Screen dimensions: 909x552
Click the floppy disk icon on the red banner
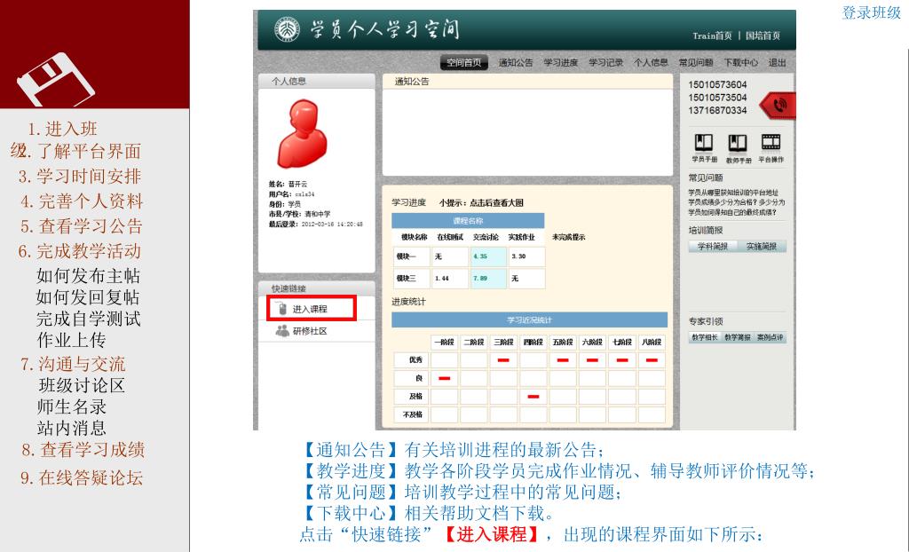coord(55,80)
